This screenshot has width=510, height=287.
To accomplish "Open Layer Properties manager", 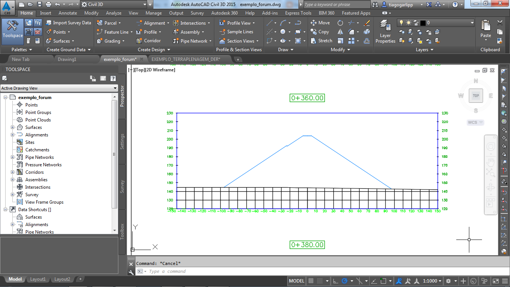I will (x=385, y=32).
